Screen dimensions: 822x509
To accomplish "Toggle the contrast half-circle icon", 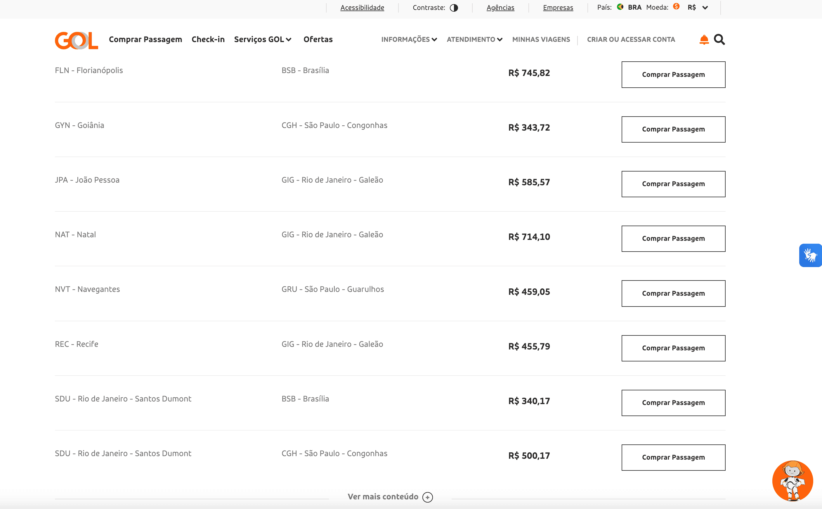I will [x=454, y=8].
